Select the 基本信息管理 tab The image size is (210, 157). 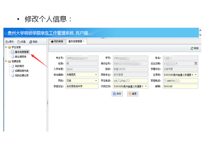click(x=75, y=42)
